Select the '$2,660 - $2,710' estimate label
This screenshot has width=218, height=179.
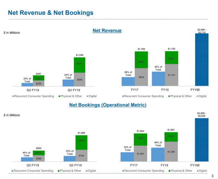(202, 31)
